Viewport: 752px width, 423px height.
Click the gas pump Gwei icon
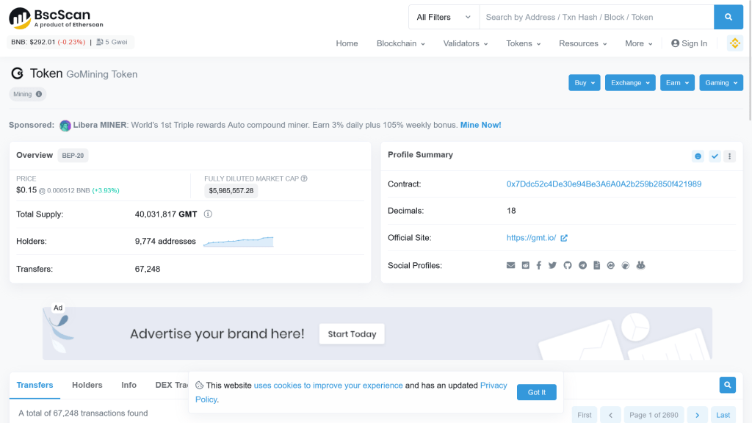pyautogui.click(x=100, y=42)
